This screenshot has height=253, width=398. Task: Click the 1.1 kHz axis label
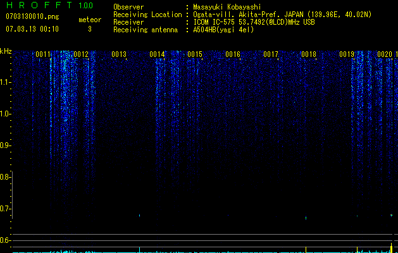coord(5,82)
